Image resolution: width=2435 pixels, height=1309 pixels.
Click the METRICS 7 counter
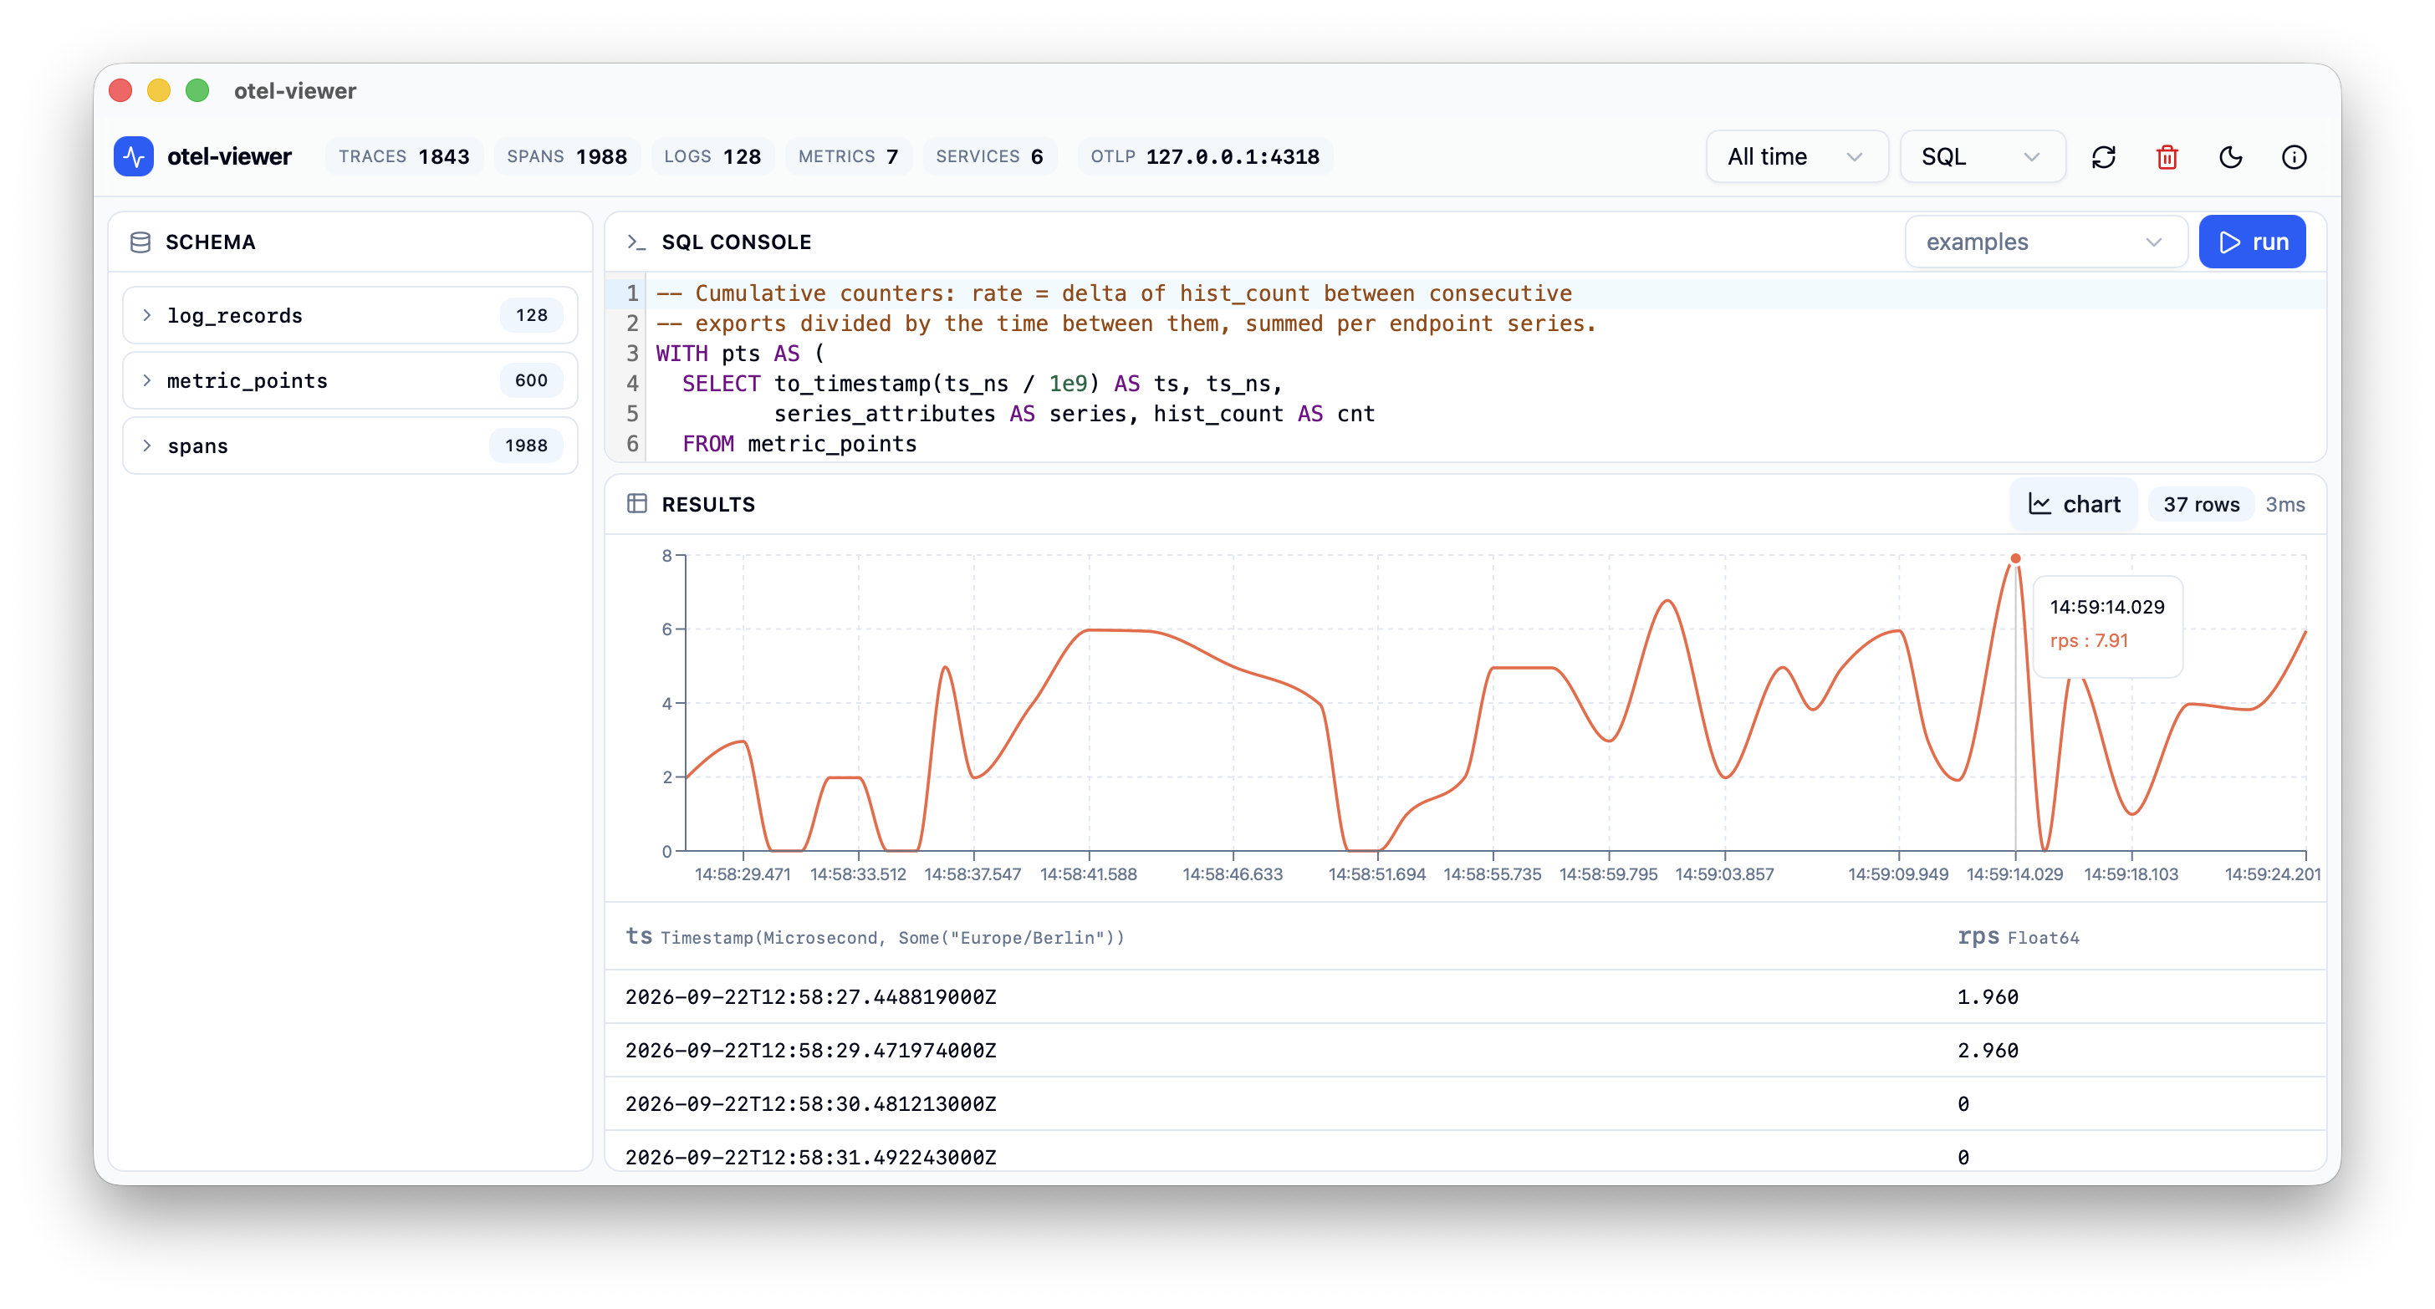tap(848, 157)
